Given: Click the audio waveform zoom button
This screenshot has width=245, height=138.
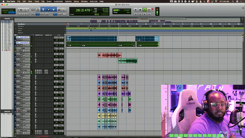Looking at the screenshot, I should click(21, 10).
